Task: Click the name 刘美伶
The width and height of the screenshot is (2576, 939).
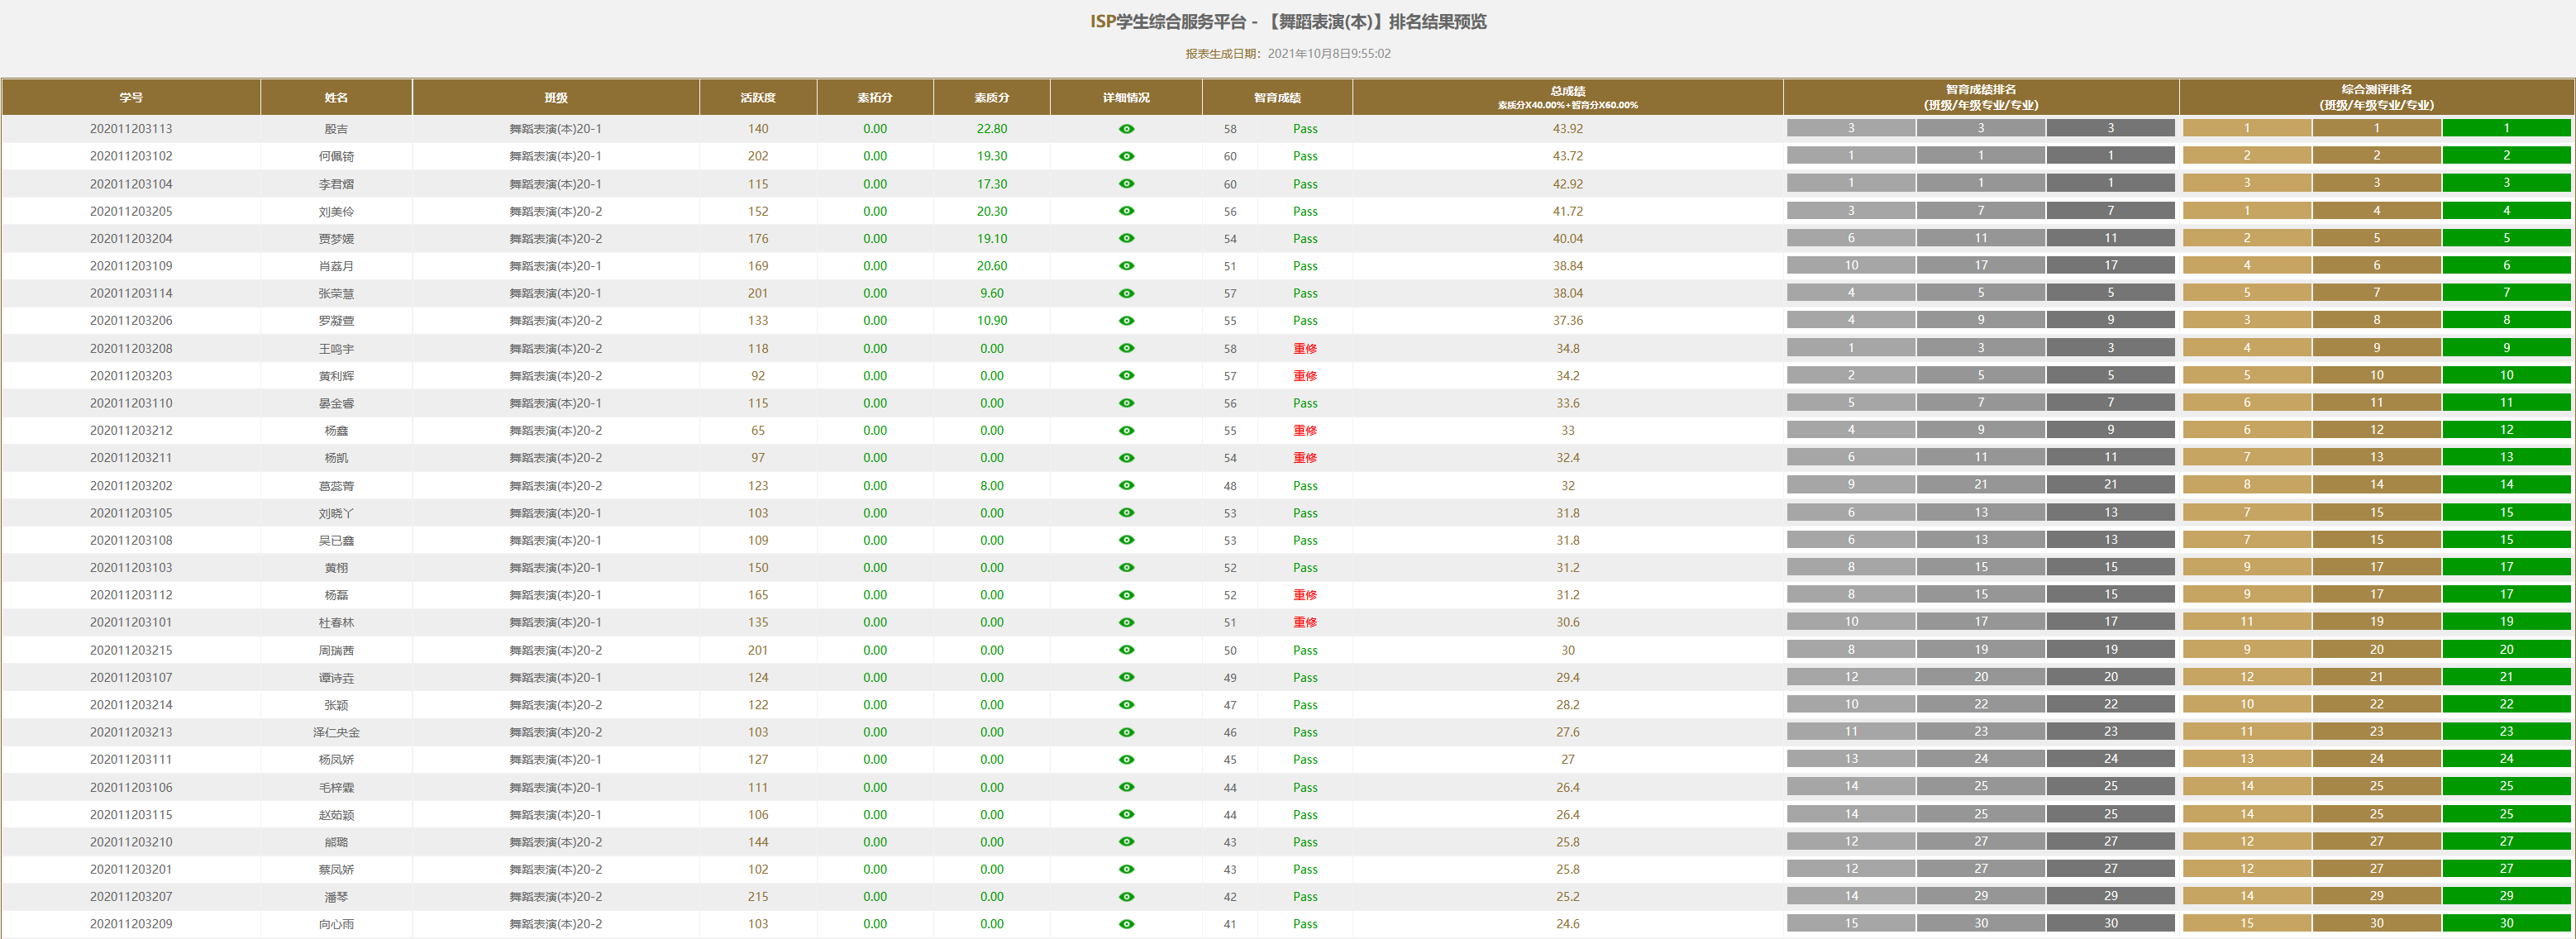Action: click(x=336, y=211)
